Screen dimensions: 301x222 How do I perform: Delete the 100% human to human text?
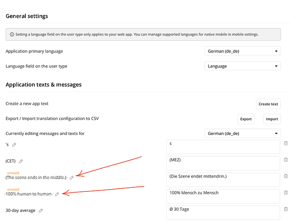[286, 192]
